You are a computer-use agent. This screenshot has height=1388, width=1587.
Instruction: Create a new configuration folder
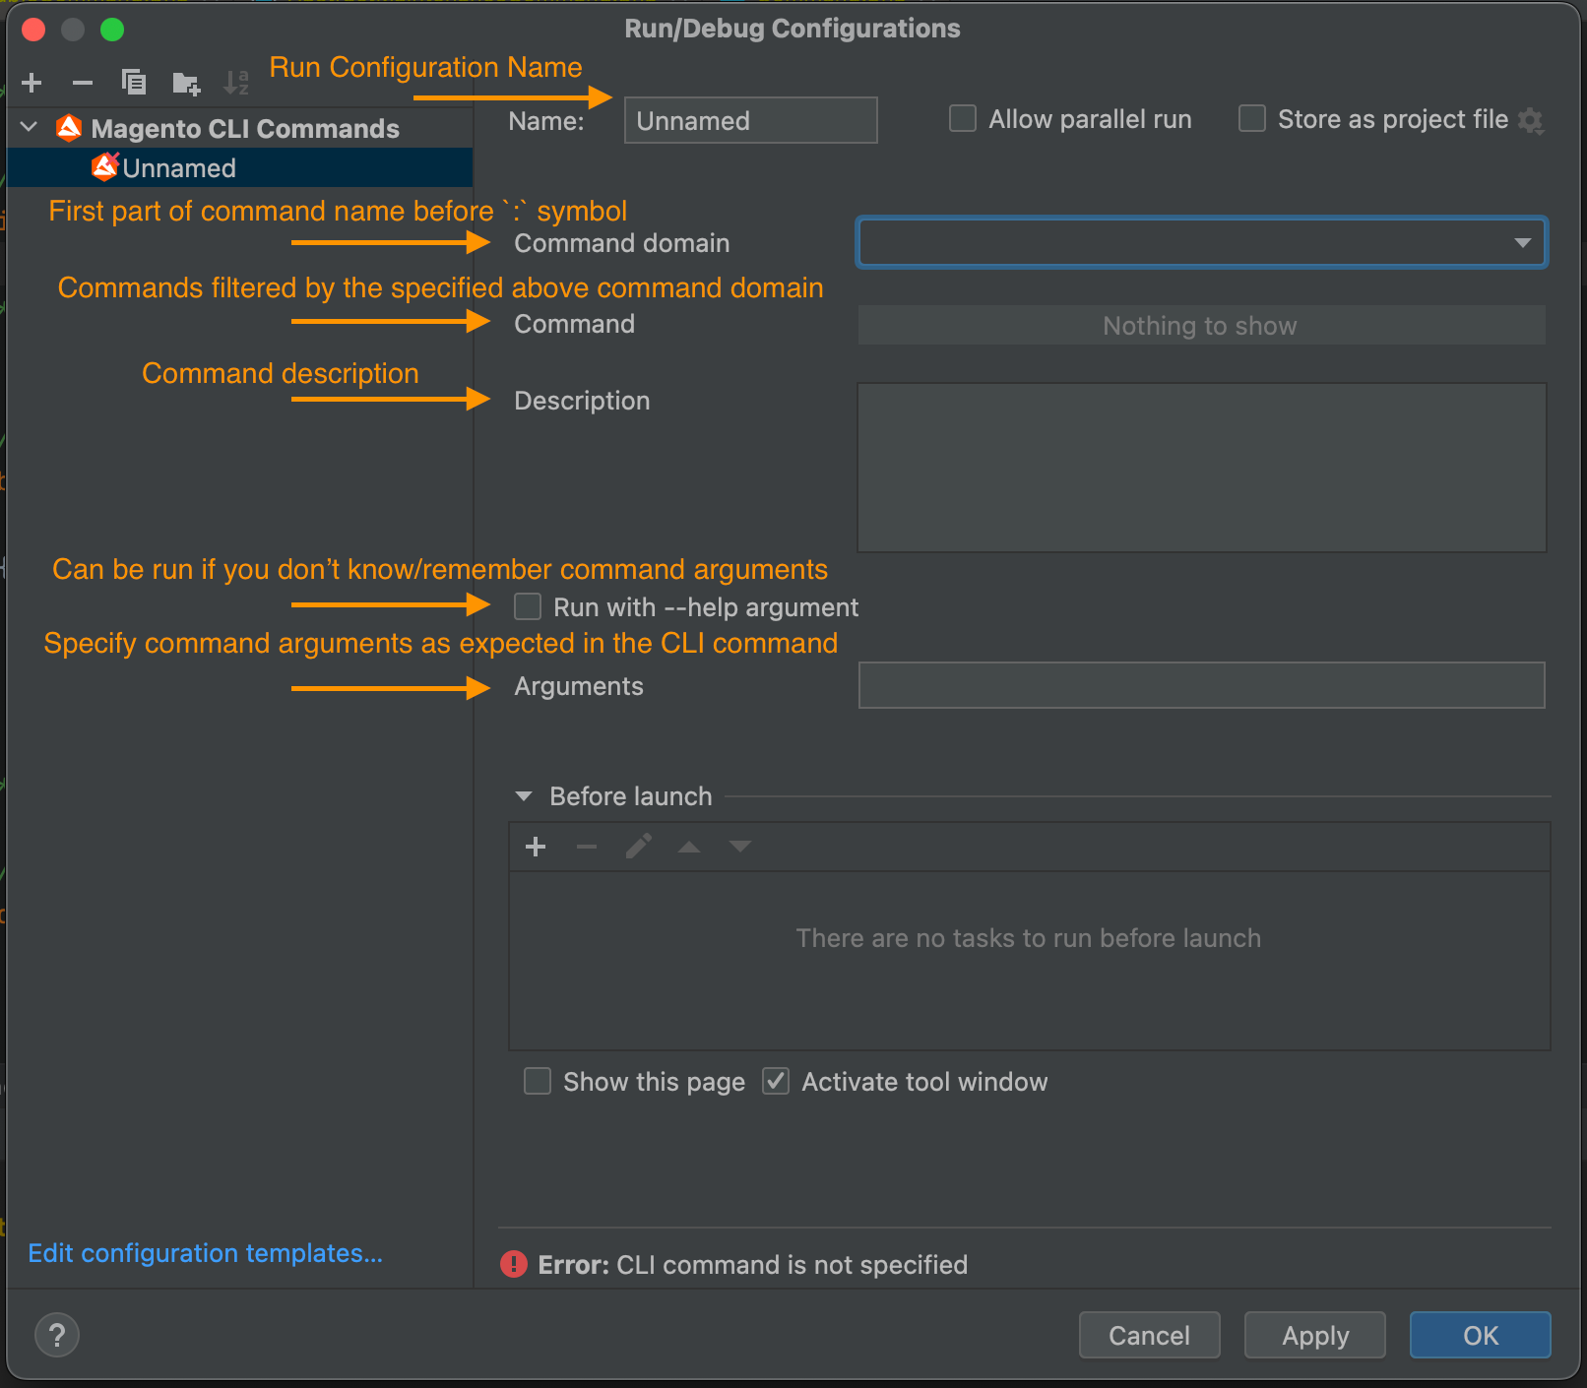tap(186, 84)
